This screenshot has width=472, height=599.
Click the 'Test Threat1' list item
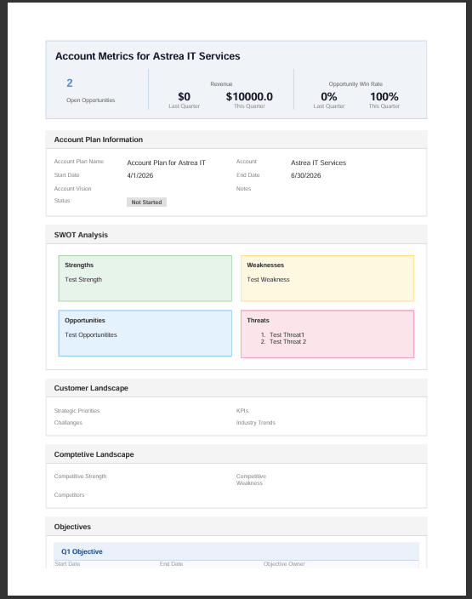287,334
